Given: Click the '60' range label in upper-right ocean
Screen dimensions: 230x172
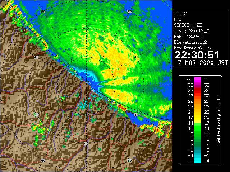Looking at the screenshot, I should (x=129, y=12).
